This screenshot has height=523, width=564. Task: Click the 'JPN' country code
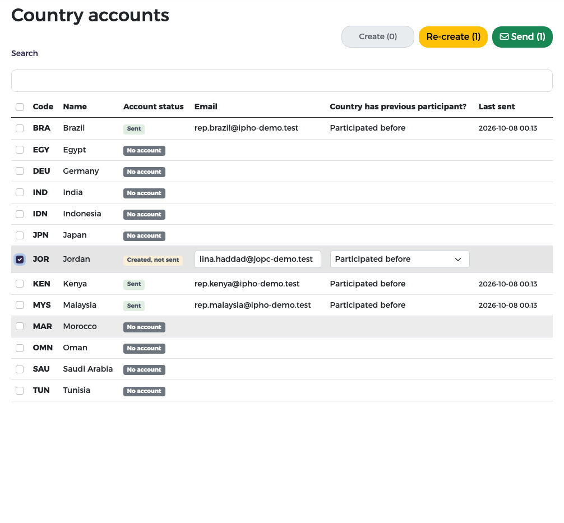point(40,235)
